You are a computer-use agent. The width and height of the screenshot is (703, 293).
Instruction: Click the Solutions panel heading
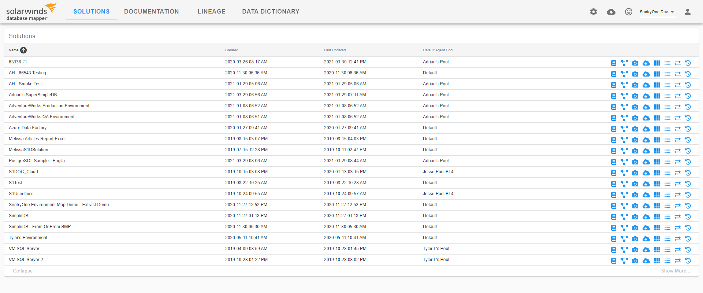(22, 36)
